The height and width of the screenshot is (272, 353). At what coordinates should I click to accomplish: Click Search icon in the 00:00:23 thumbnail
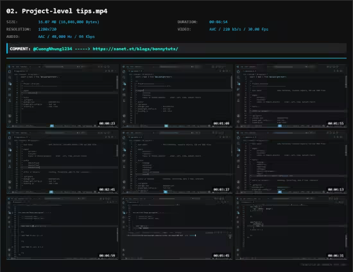10,78
